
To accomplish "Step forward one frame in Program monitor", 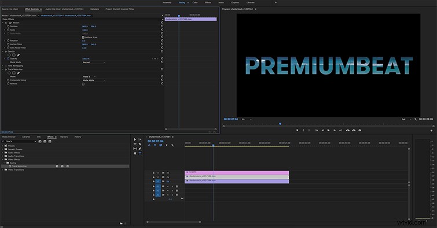I will coord(335,130).
